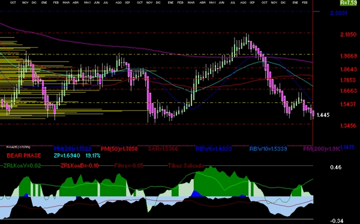Select the 1.5437 price level label

coord(348,104)
